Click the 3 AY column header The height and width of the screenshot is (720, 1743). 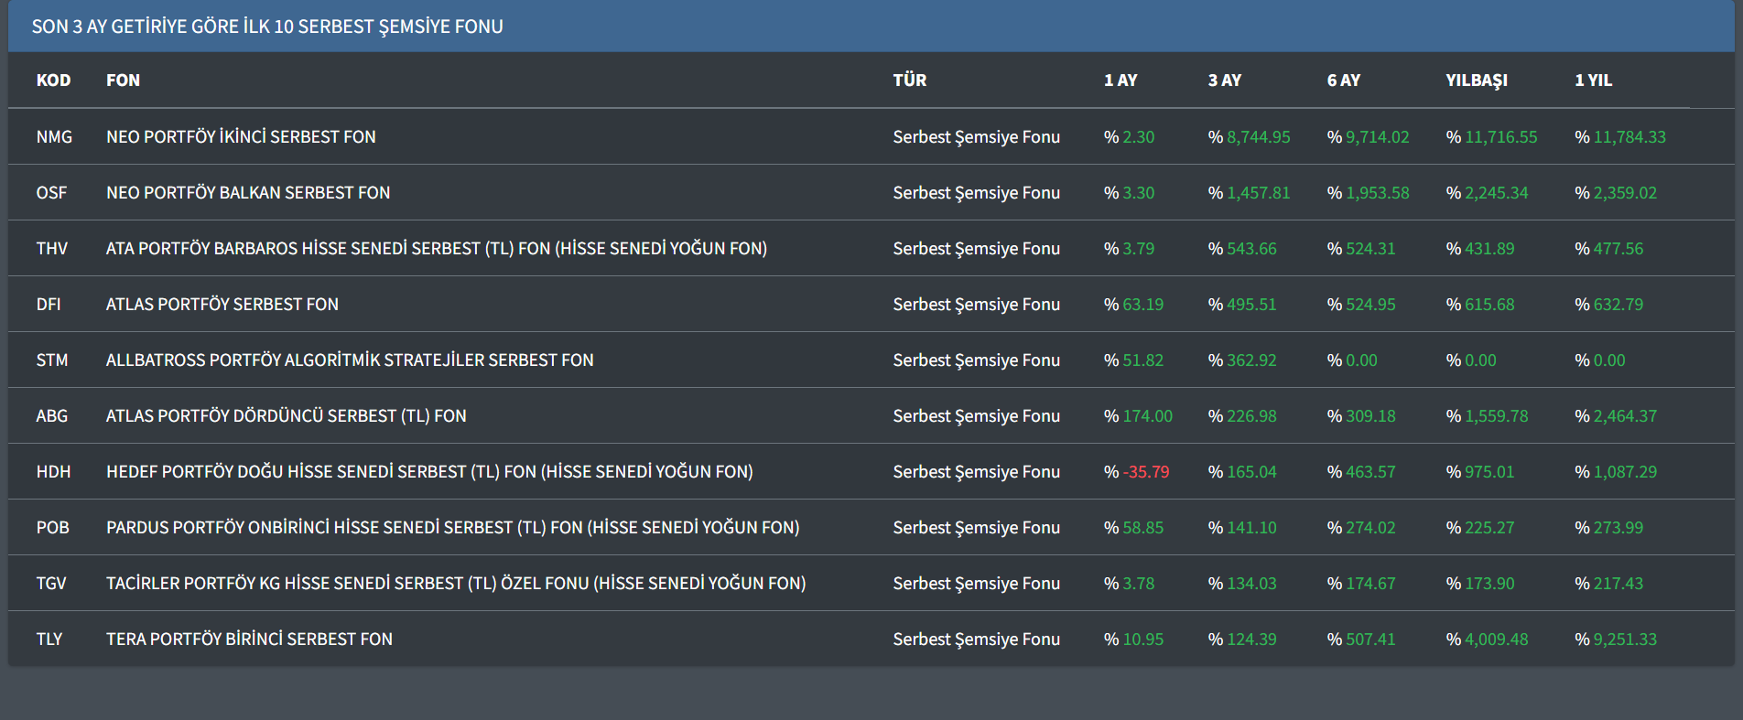(1224, 81)
